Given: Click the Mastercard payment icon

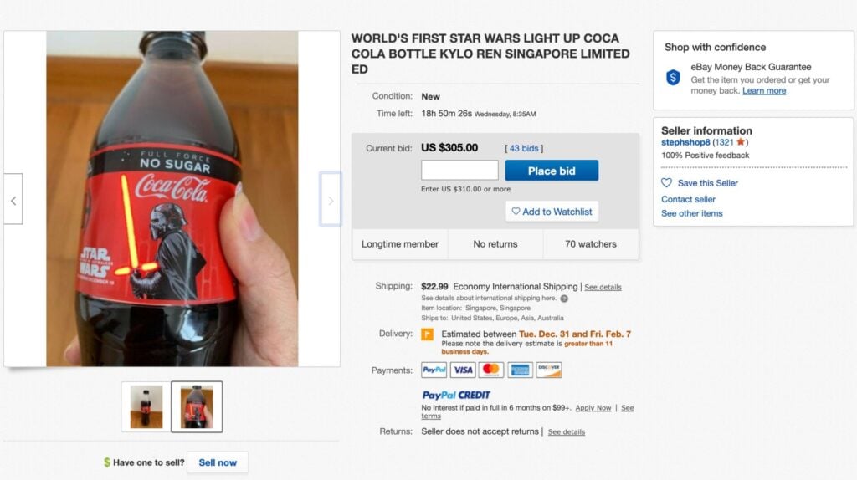Looking at the screenshot, I should coord(491,370).
